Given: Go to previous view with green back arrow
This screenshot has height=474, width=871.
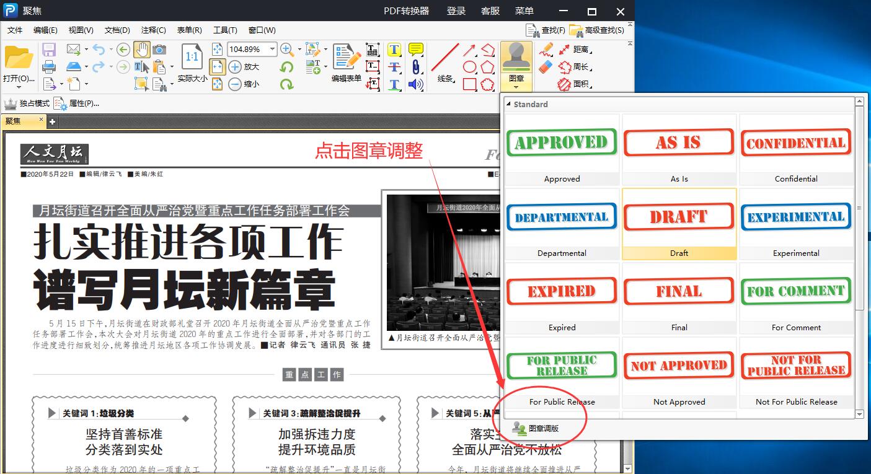Looking at the screenshot, I should tap(123, 50).
